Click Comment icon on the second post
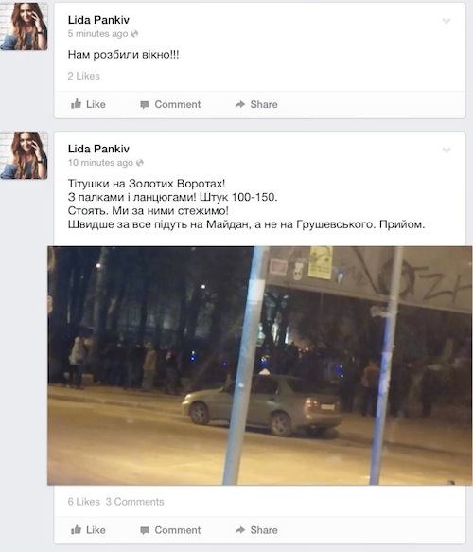Image resolution: width=473 pixels, height=552 pixels. 144,530
